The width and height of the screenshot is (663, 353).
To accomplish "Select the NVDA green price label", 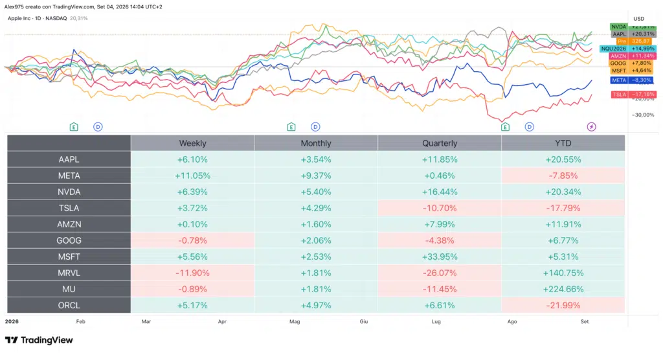I will tap(633, 27).
